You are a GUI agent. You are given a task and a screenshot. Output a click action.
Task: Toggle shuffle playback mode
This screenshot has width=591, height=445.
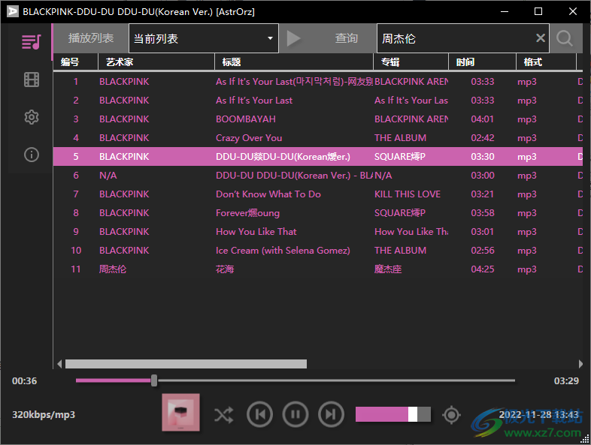(224, 415)
